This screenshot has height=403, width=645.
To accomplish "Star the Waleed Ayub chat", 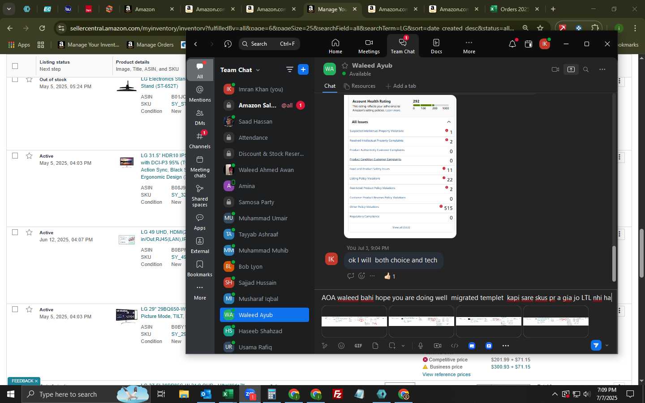I will [345, 65].
